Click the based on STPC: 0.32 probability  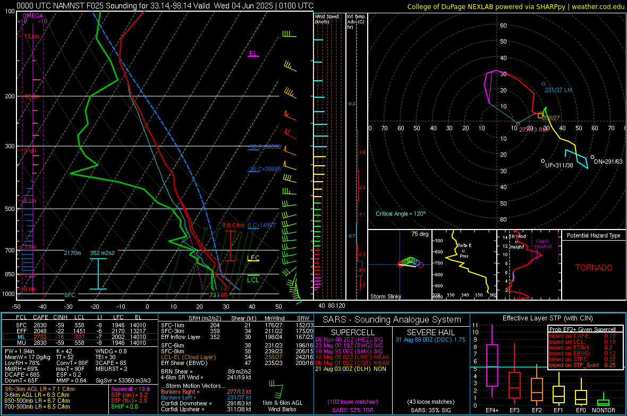582,359
